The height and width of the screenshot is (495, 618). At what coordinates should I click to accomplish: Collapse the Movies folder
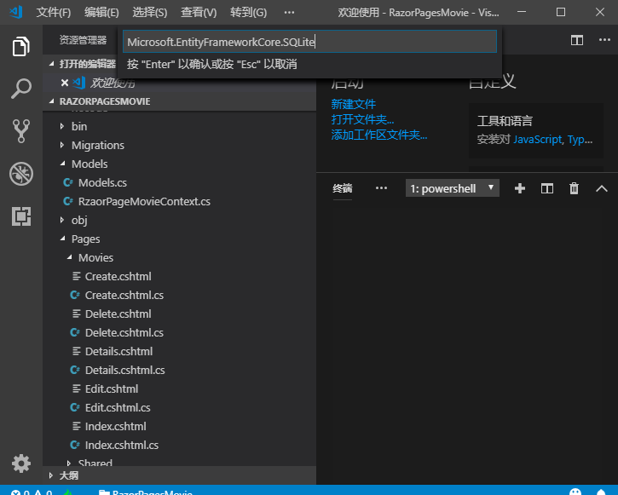pos(69,257)
